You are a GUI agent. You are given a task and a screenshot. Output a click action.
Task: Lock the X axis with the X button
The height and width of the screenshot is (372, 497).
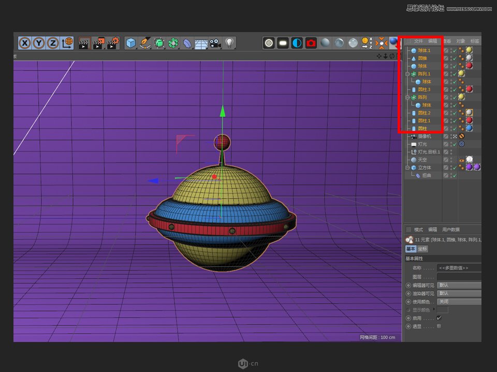(x=25, y=43)
